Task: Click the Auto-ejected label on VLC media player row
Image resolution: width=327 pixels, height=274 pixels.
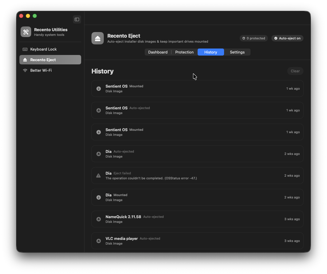Action: [150, 238]
